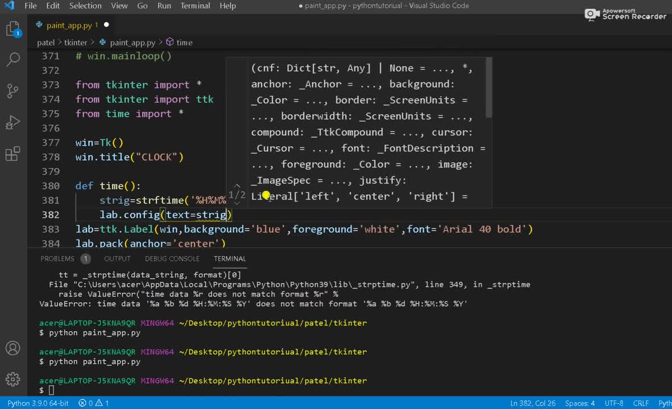Open the Extensions view icon
Screen dimensions: 672x409
click(13, 154)
